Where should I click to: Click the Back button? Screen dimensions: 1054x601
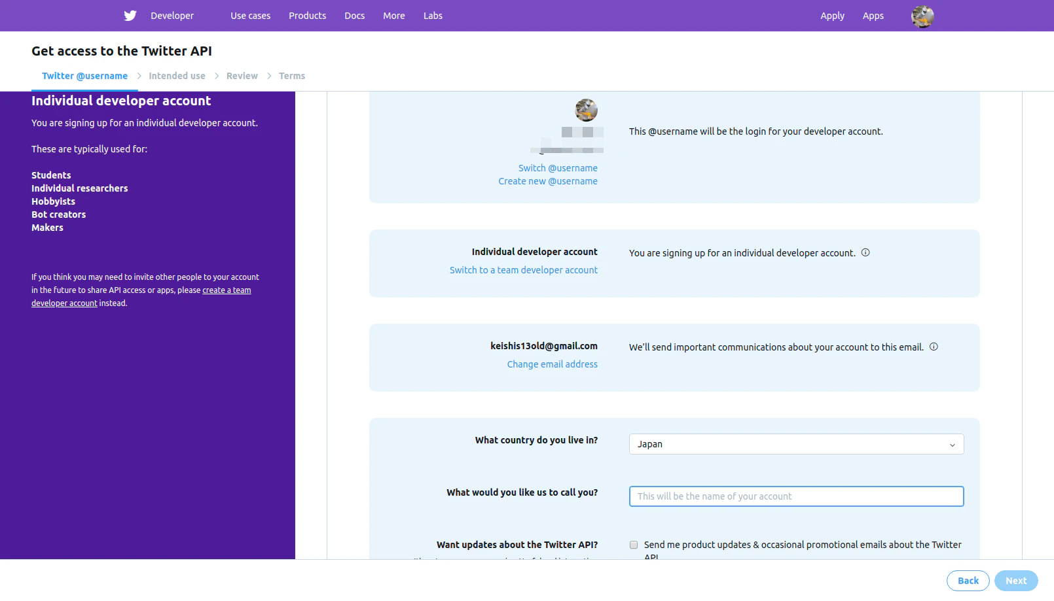(968, 581)
